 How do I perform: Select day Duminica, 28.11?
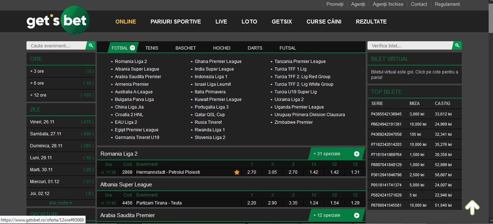[61, 146]
